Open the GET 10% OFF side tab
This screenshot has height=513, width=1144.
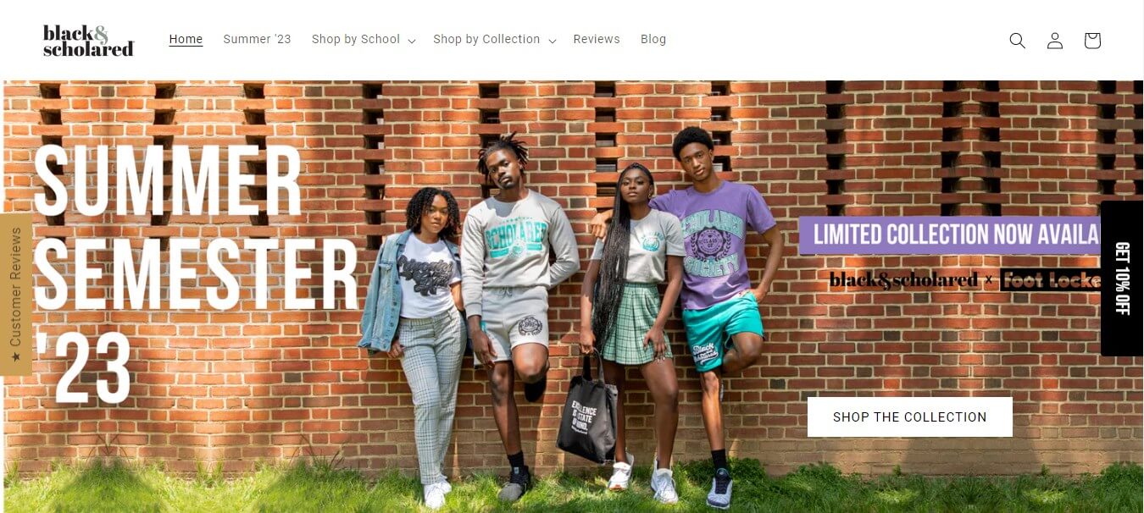point(1122,279)
